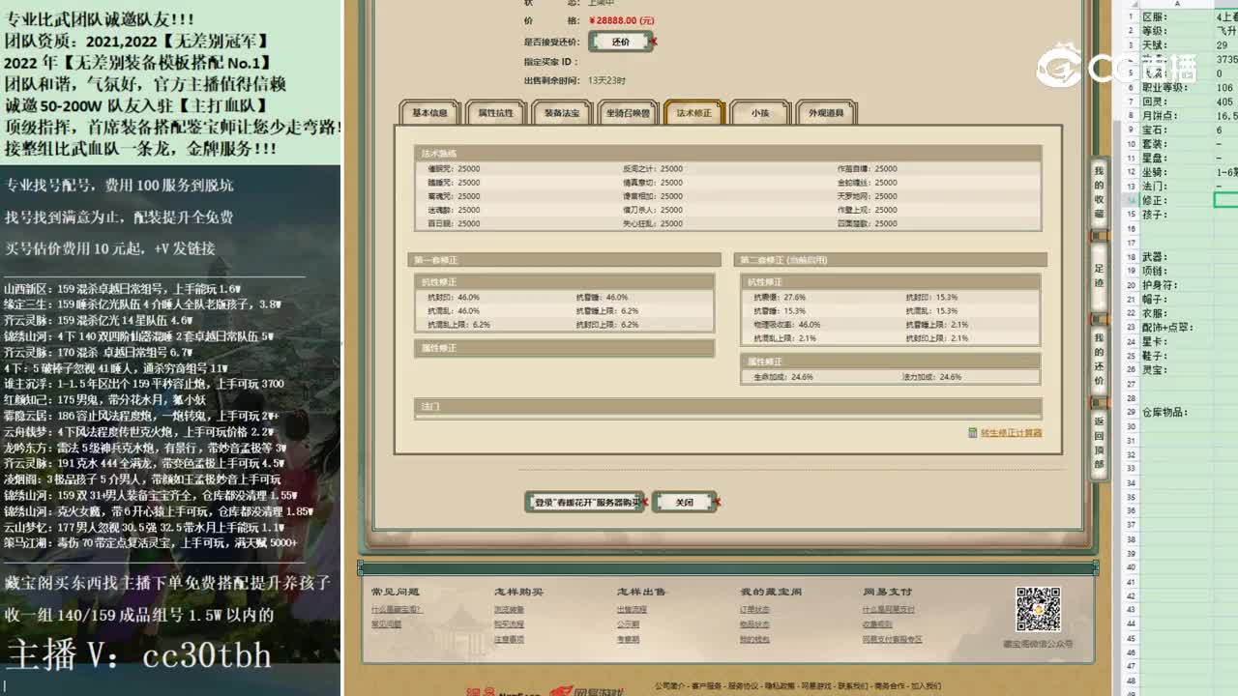Select the 职业等级 cell in the spreadsheet

tap(1176, 88)
